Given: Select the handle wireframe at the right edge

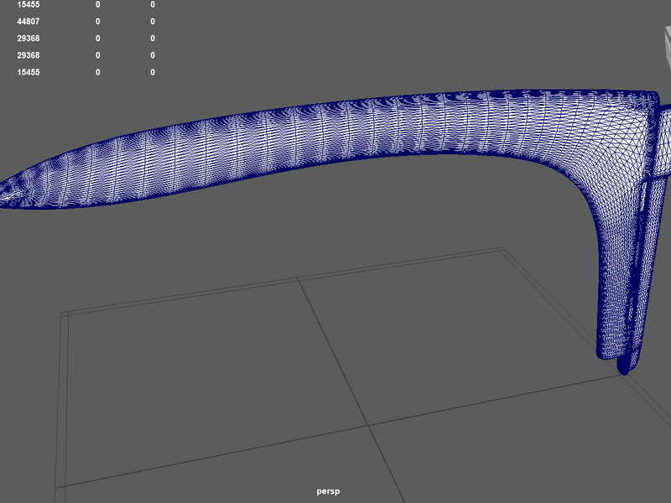Looking at the screenshot, I should 664,141.
